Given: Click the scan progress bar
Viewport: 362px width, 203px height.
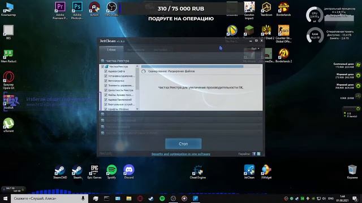Looking at the screenshot, I should (x=201, y=67).
